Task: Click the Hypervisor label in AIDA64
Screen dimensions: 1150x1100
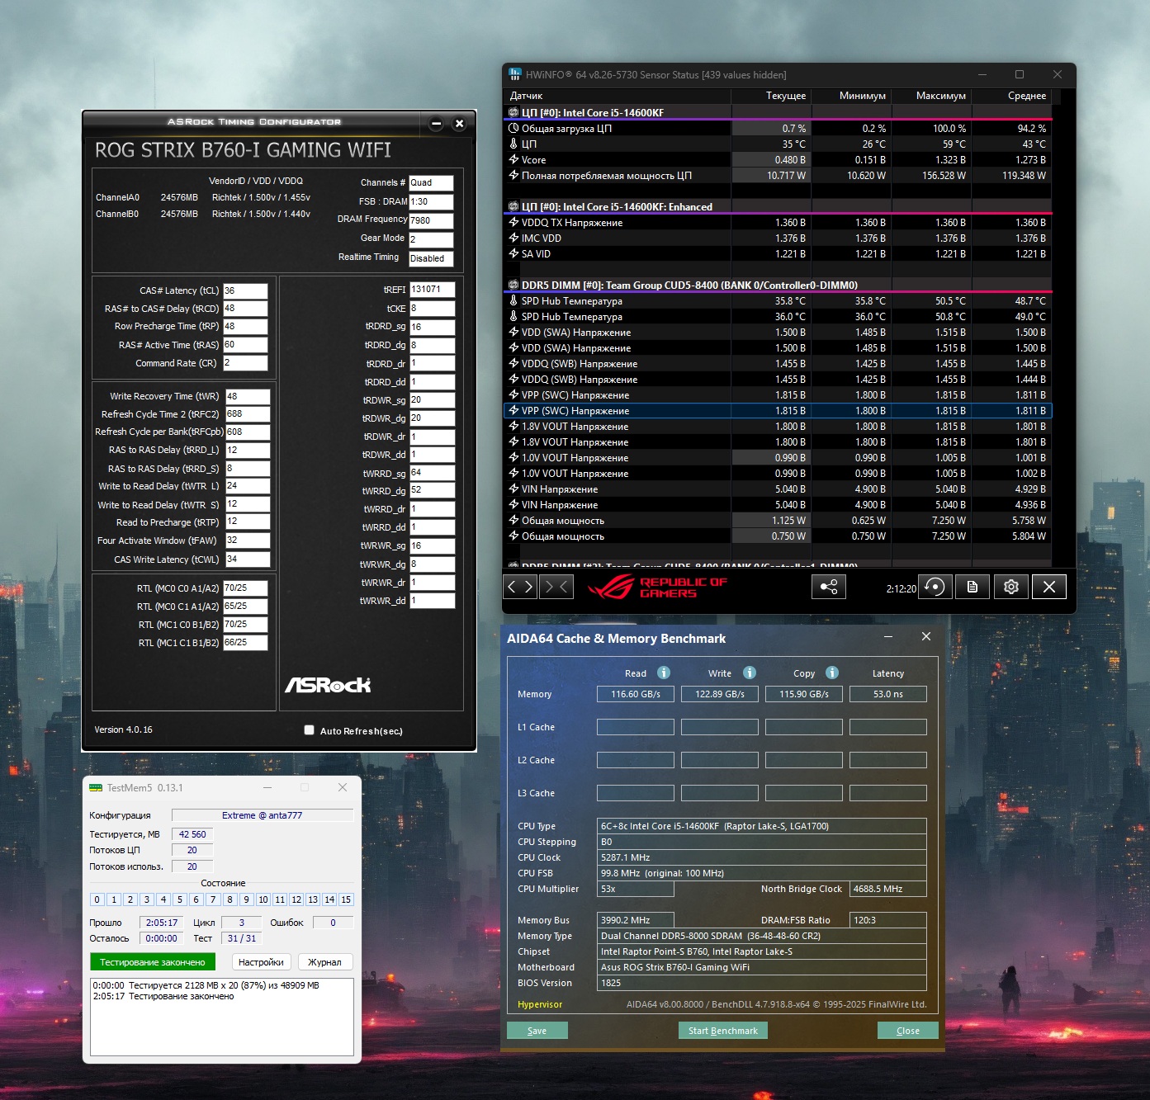Action: [540, 1004]
